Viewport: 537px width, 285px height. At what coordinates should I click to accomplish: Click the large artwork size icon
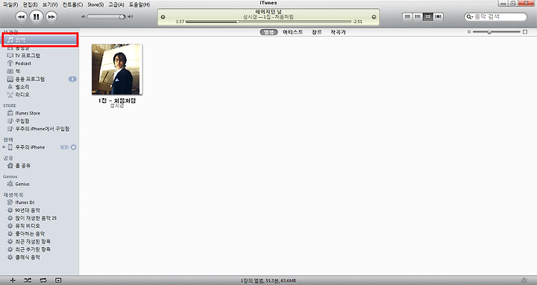click(525, 32)
